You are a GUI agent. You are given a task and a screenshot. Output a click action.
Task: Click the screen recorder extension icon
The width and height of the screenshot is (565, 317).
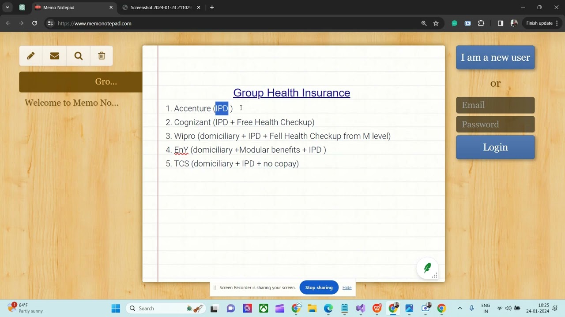(x=467, y=23)
